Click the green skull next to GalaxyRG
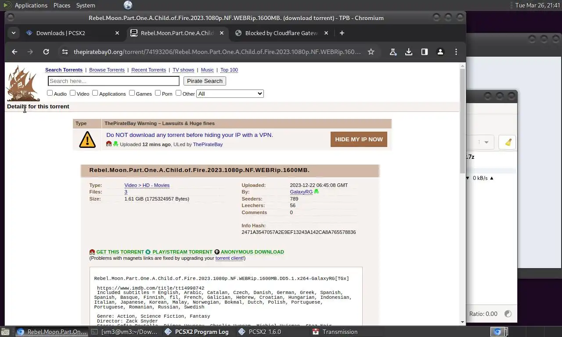Image resolution: width=562 pixels, height=337 pixels. coord(317,192)
